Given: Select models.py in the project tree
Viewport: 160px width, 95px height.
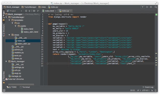Looking at the screenshot, I should [x=18, y=53].
